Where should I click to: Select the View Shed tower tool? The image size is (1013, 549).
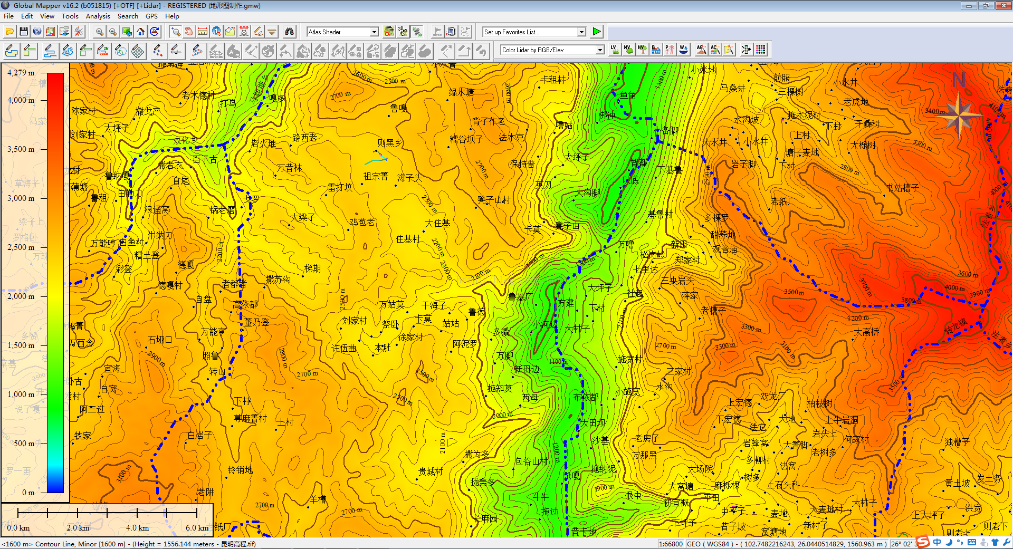(x=244, y=32)
